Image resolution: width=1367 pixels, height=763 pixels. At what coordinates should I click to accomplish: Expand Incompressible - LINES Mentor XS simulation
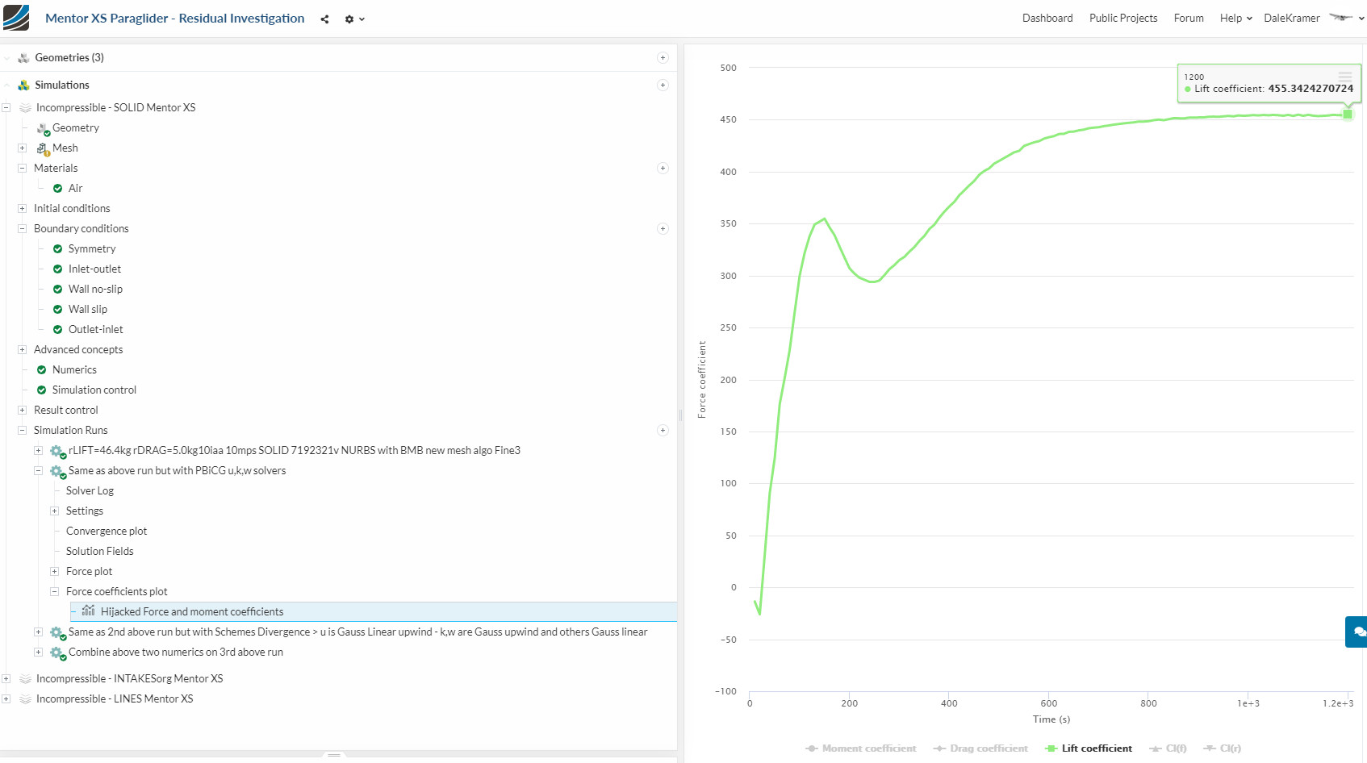pyautogui.click(x=6, y=699)
